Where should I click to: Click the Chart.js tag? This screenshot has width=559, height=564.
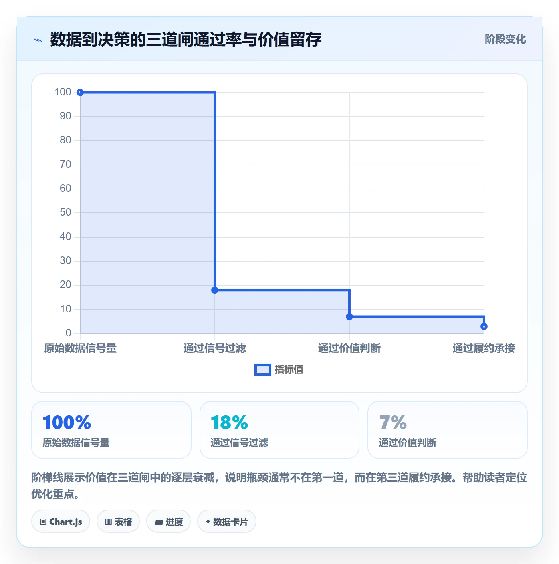point(61,522)
